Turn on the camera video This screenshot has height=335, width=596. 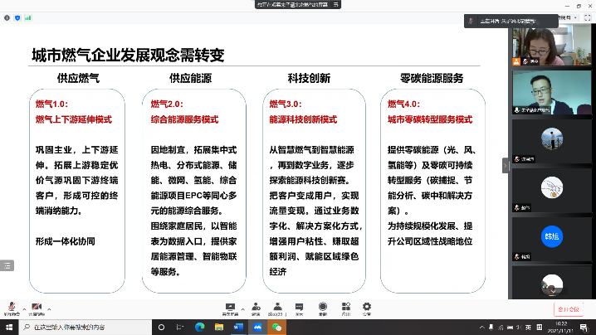[37, 307]
